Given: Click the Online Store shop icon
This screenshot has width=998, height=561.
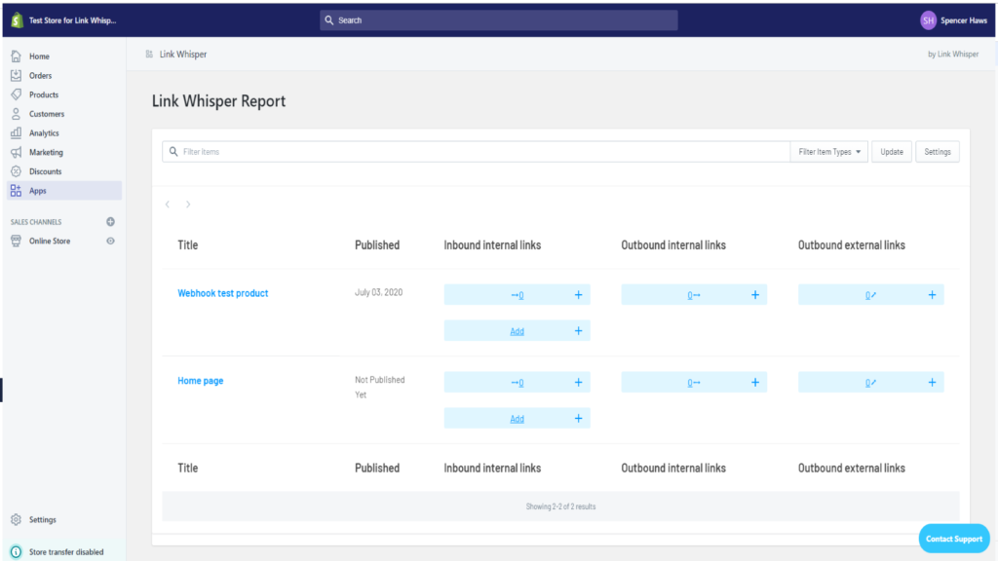Looking at the screenshot, I should 16,242.
